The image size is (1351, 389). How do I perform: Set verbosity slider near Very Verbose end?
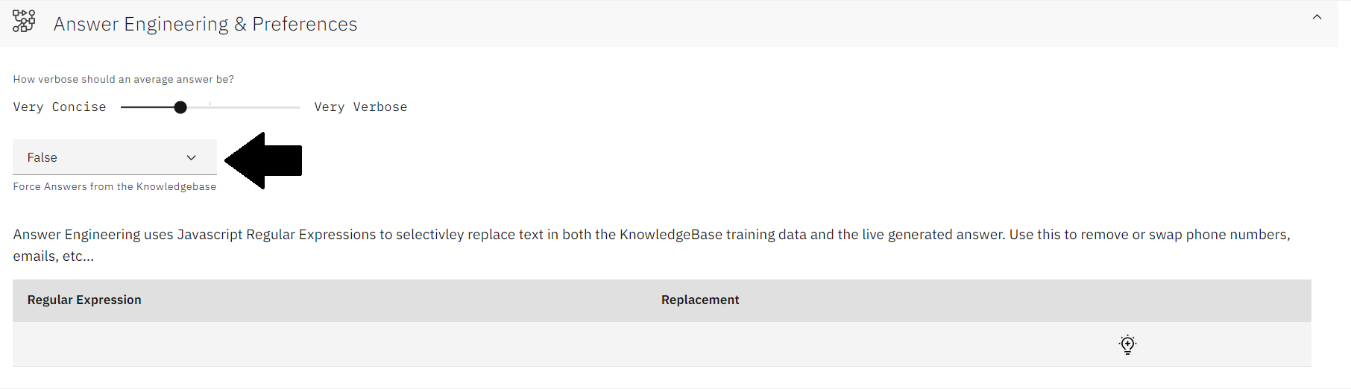click(292, 107)
